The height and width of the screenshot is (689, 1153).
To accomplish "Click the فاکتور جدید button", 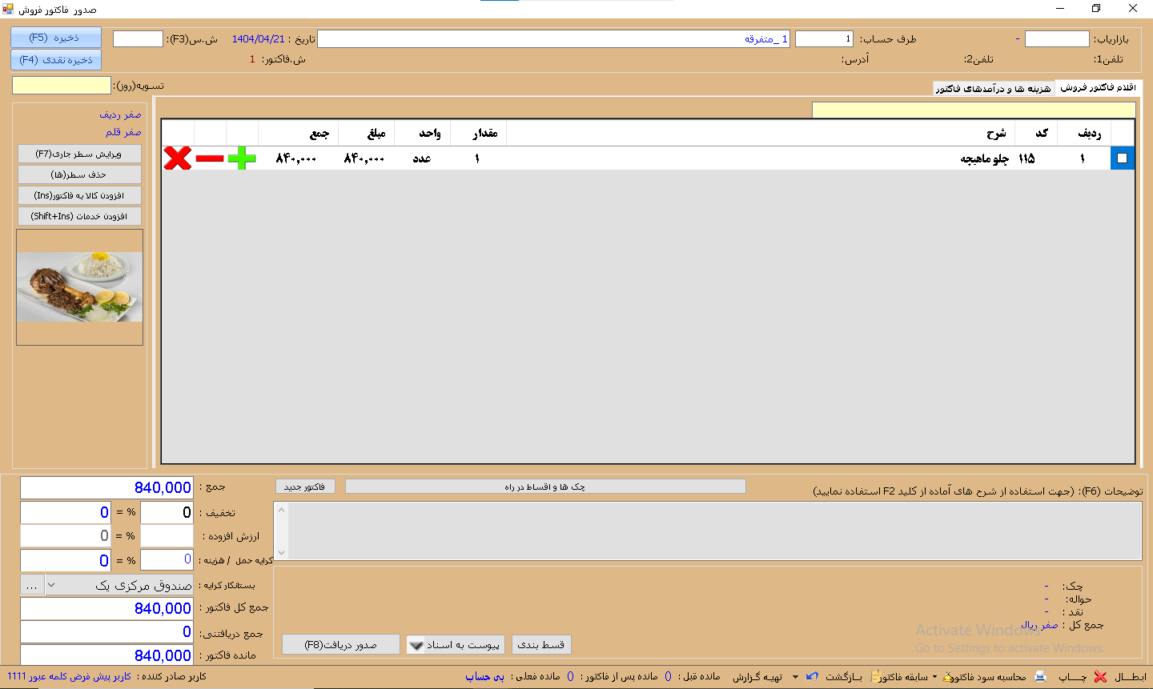I will [304, 487].
